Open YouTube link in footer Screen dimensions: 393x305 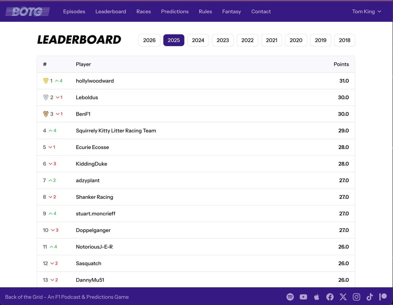coord(303,297)
